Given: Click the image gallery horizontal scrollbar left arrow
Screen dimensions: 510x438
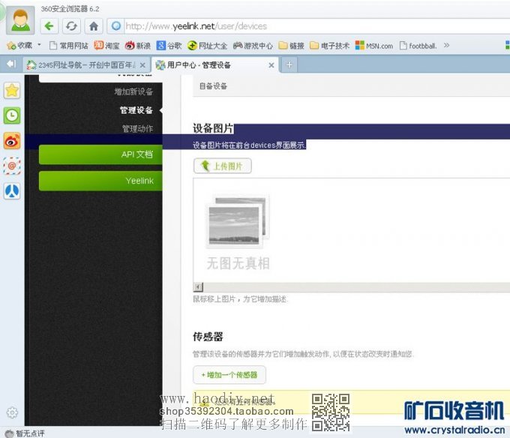Looking at the screenshot, I should (x=198, y=287).
